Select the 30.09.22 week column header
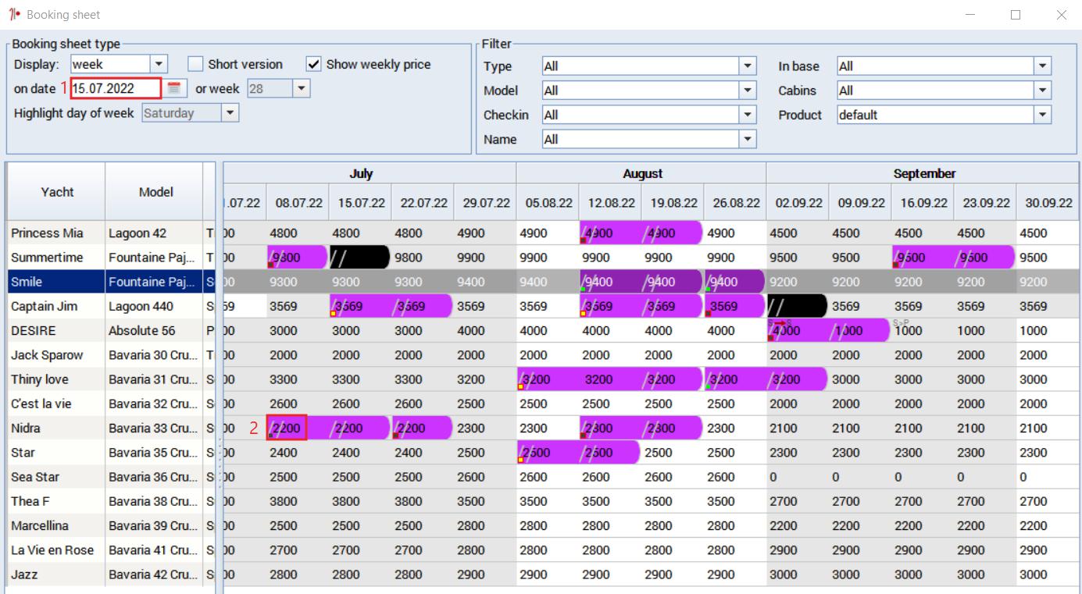Viewport: 1082px width, 594px height. [1048, 202]
